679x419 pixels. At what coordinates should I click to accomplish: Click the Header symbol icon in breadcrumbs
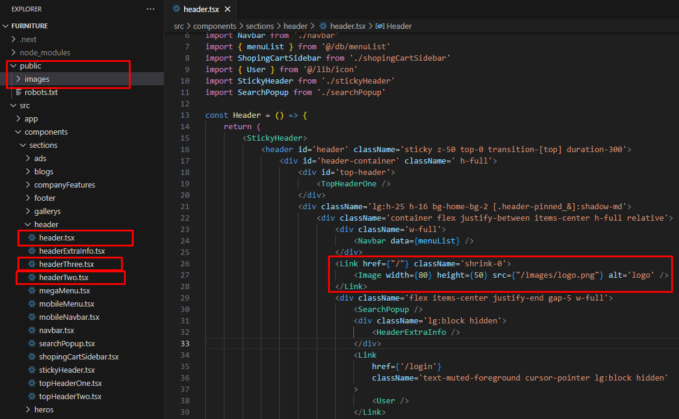pyautogui.click(x=380, y=26)
